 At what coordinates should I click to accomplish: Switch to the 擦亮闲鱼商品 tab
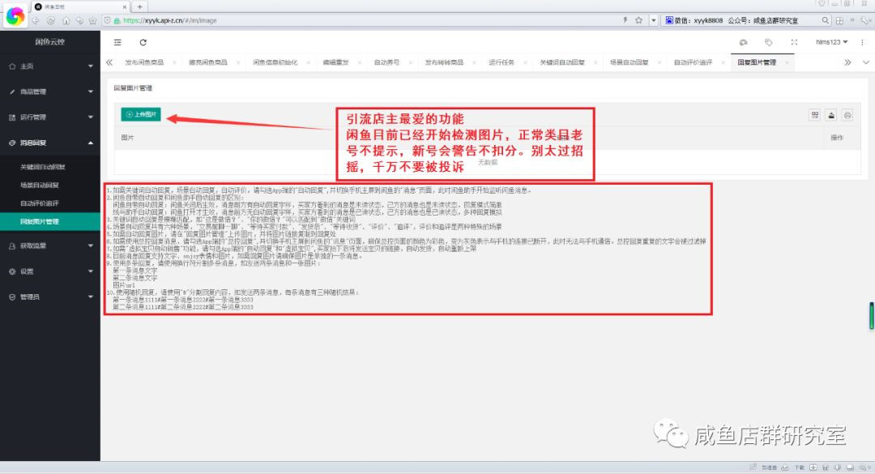point(208,62)
